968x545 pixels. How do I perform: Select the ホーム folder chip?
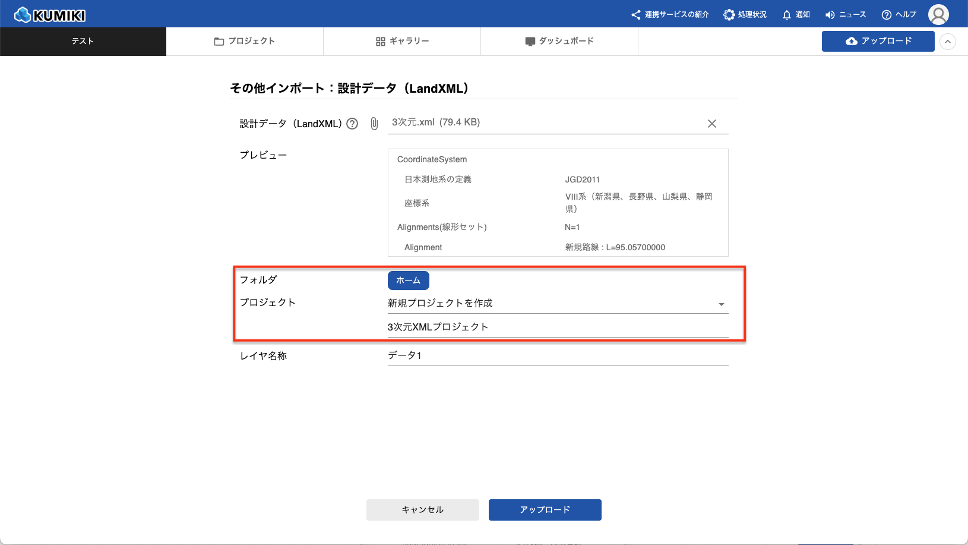coord(408,281)
